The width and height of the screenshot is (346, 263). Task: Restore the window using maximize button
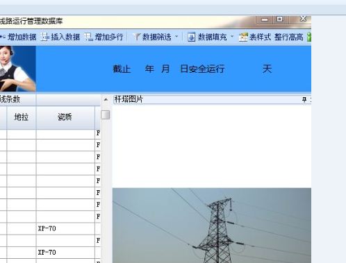[x=280, y=19]
